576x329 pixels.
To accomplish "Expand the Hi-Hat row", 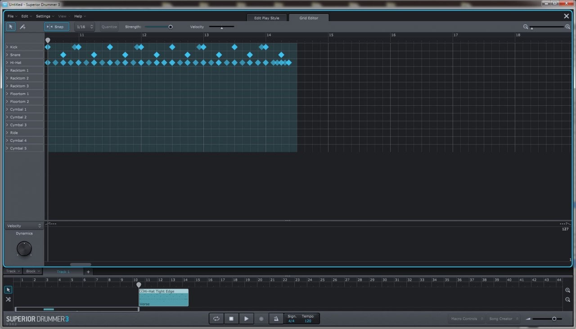I will point(7,63).
